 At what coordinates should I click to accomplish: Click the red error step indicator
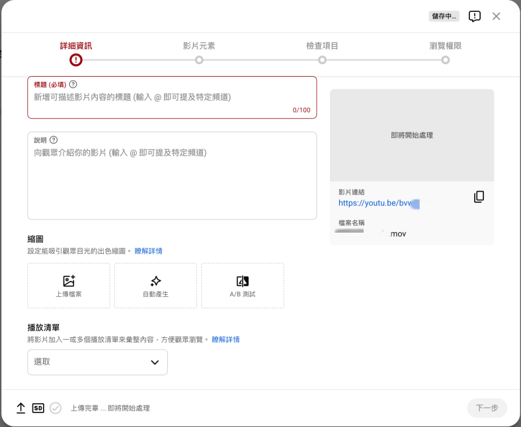tap(76, 59)
